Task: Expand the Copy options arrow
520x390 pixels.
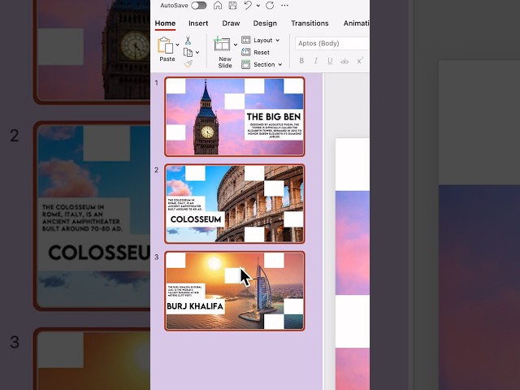Action: [x=197, y=52]
